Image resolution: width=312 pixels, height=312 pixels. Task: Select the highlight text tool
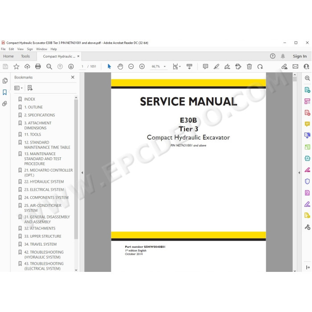216,66
